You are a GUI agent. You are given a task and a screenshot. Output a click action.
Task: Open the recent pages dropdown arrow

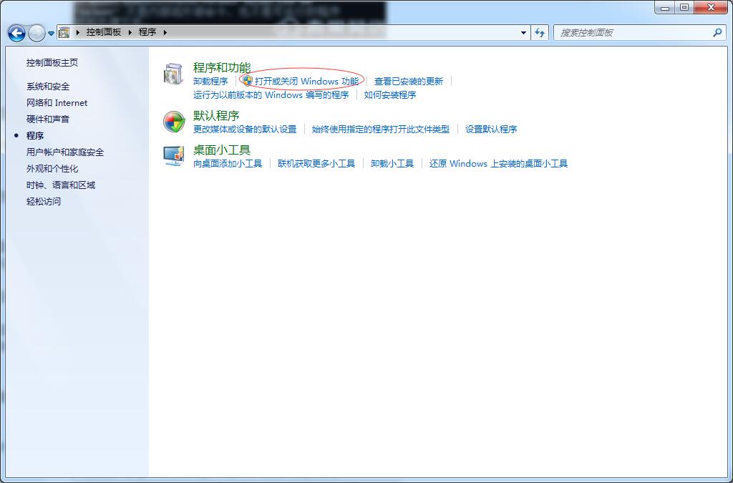pos(52,33)
